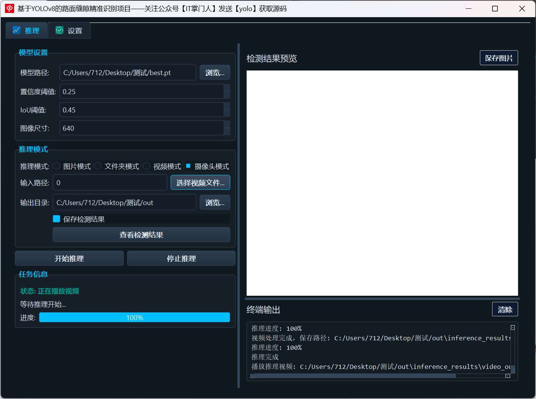This screenshot has height=399, width=536.
Task: Click the 100% progress bar
Action: coord(134,317)
